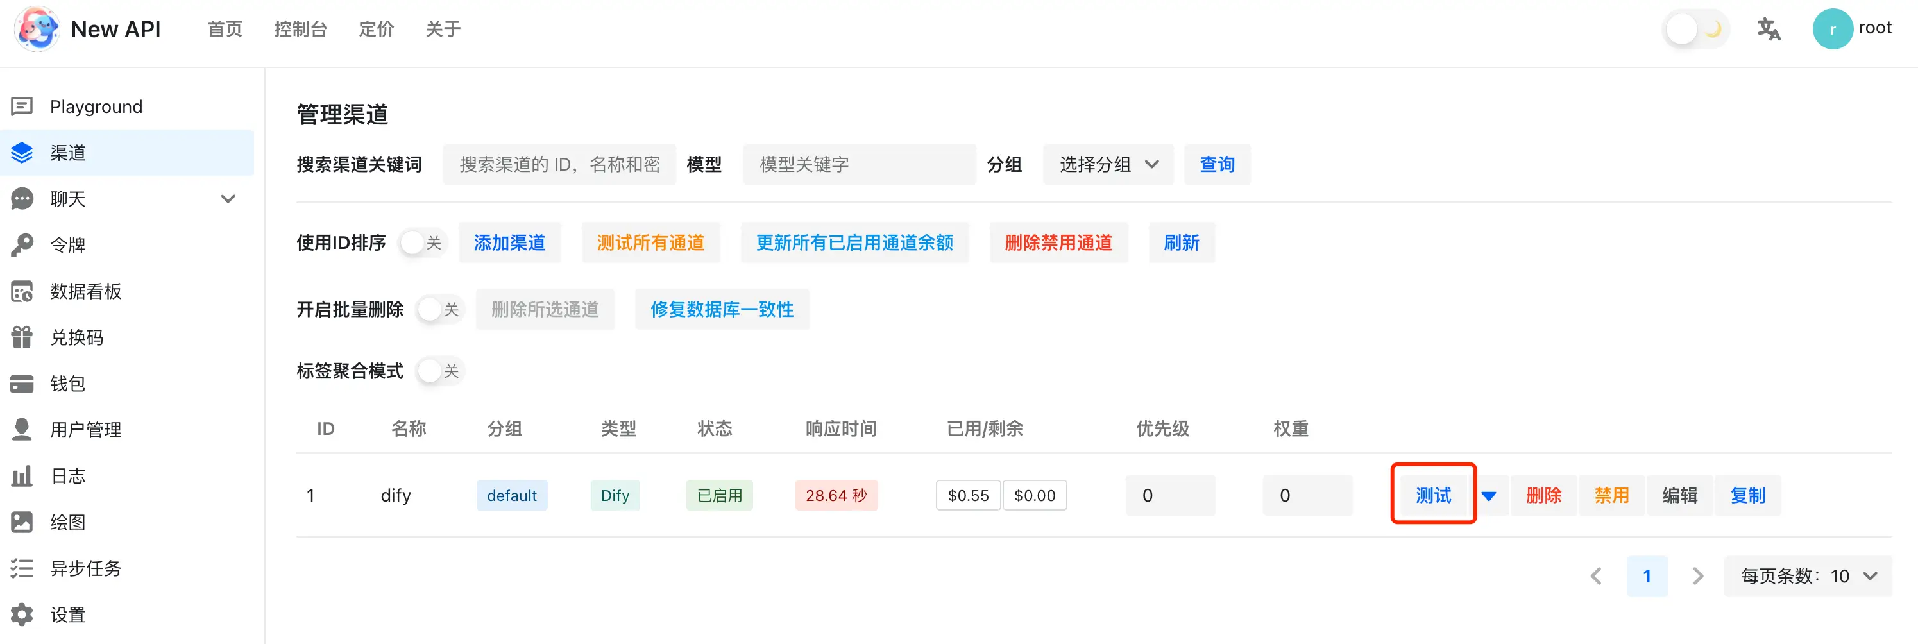The image size is (1918, 644).
Task: Select 令牌 sidebar menu item
Action: [x=126, y=245]
